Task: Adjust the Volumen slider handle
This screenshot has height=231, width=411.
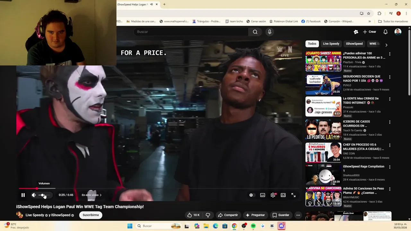Action: [42, 195]
